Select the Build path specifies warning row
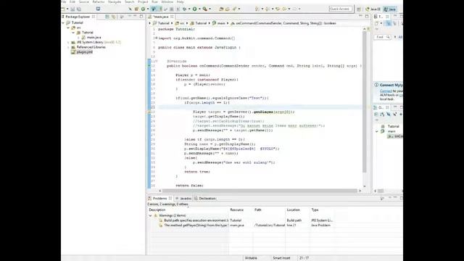The image size is (464, 261). pos(196,220)
